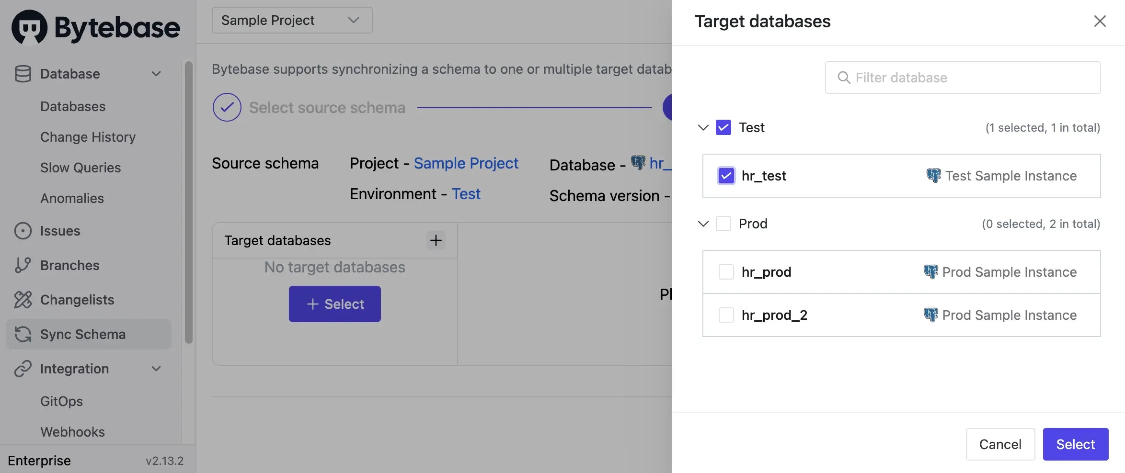Tick the Prod environment checkbox

(x=723, y=224)
